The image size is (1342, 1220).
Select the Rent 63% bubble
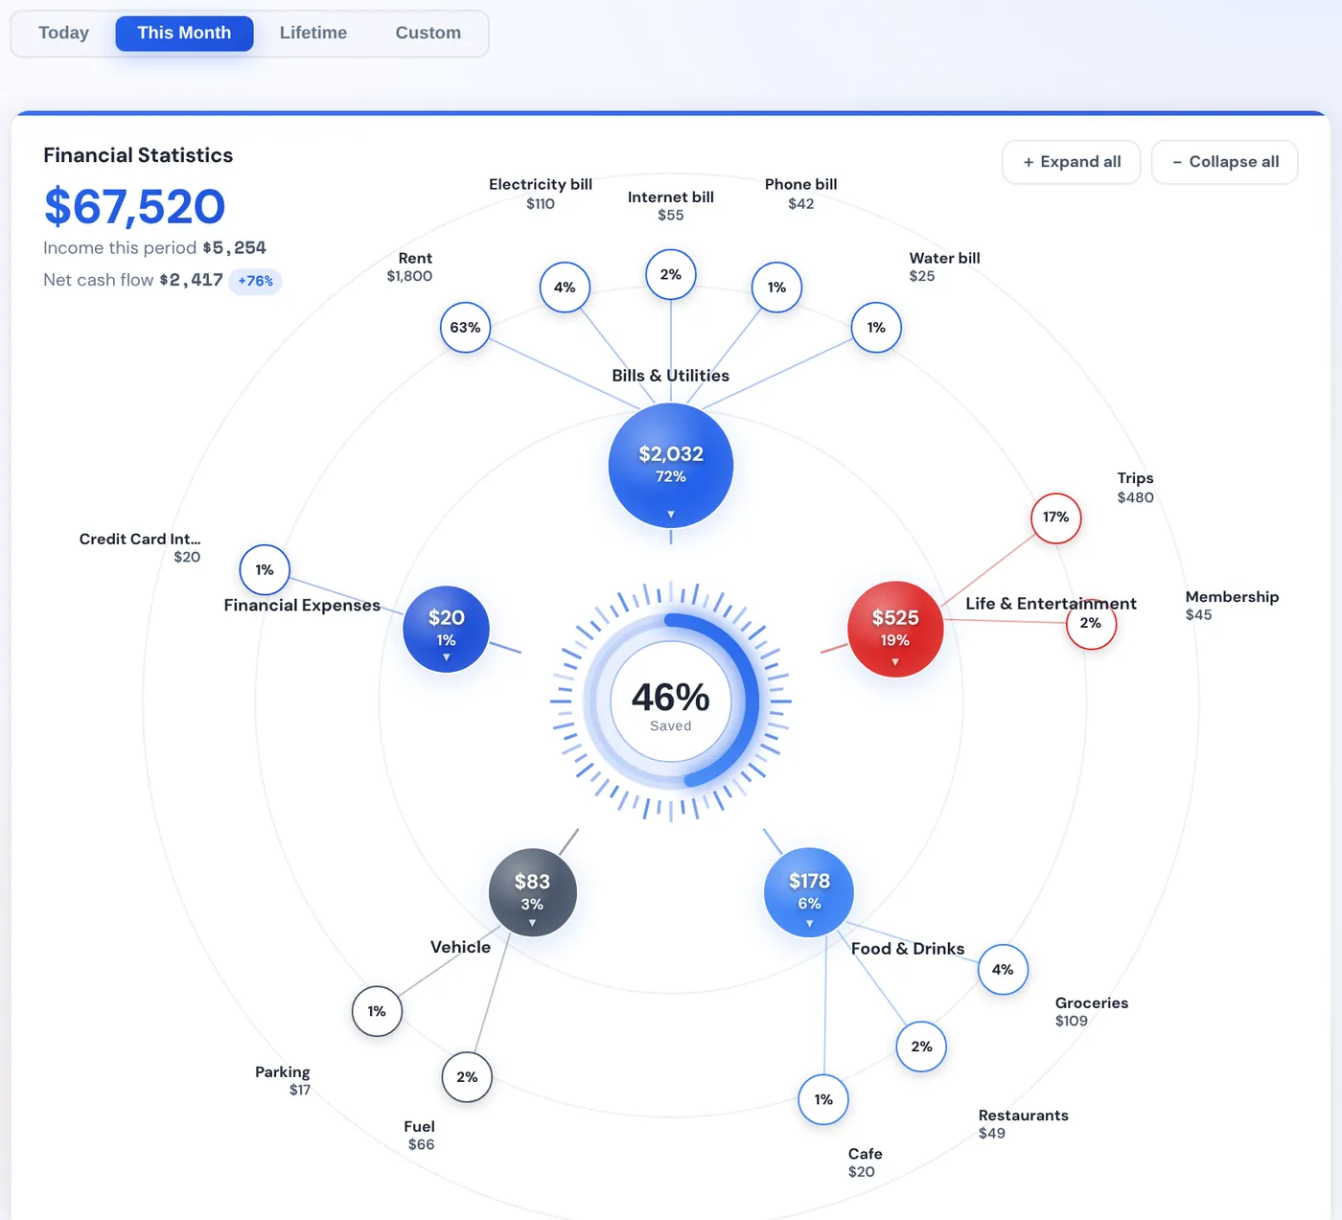pos(465,328)
